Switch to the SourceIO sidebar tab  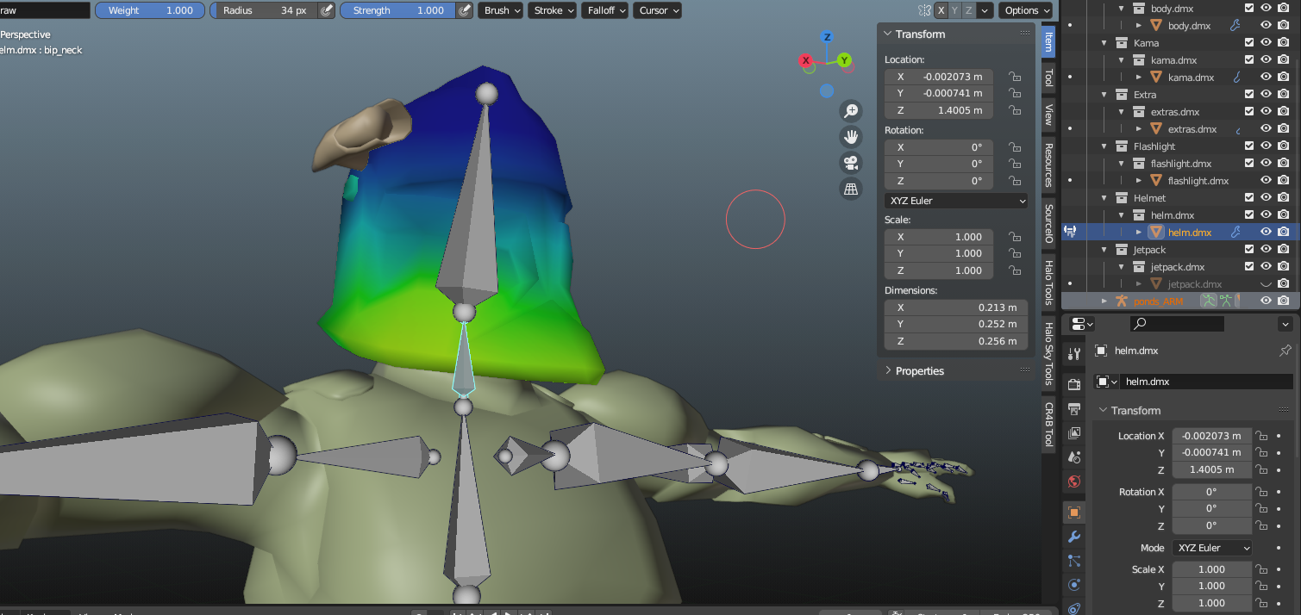(x=1048, y=223)
